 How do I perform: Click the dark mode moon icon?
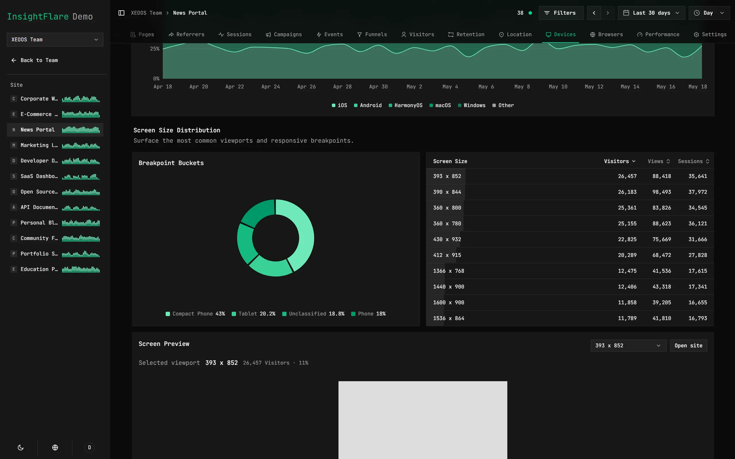[x=21, y=448]
